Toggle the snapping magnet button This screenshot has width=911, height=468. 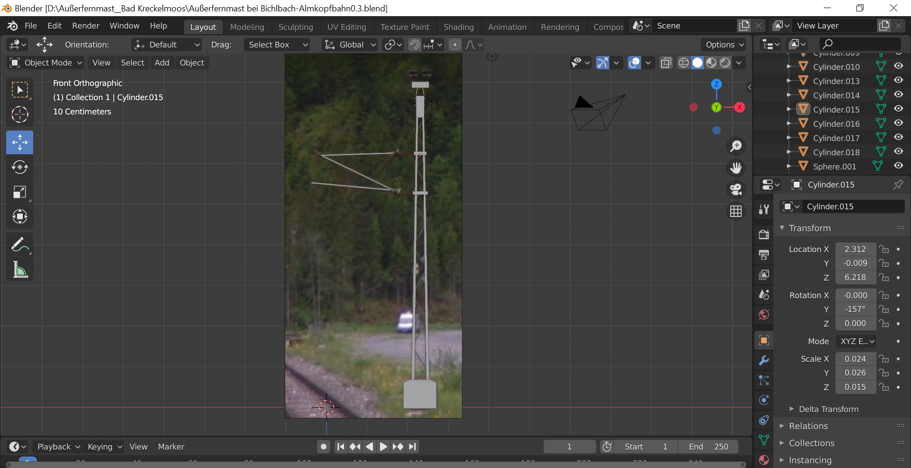coord(415,45)
